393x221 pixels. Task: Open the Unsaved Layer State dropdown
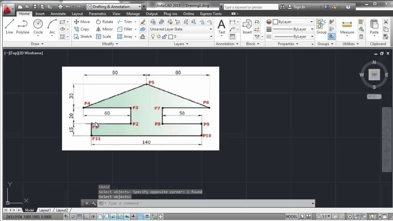coord(181,29)
